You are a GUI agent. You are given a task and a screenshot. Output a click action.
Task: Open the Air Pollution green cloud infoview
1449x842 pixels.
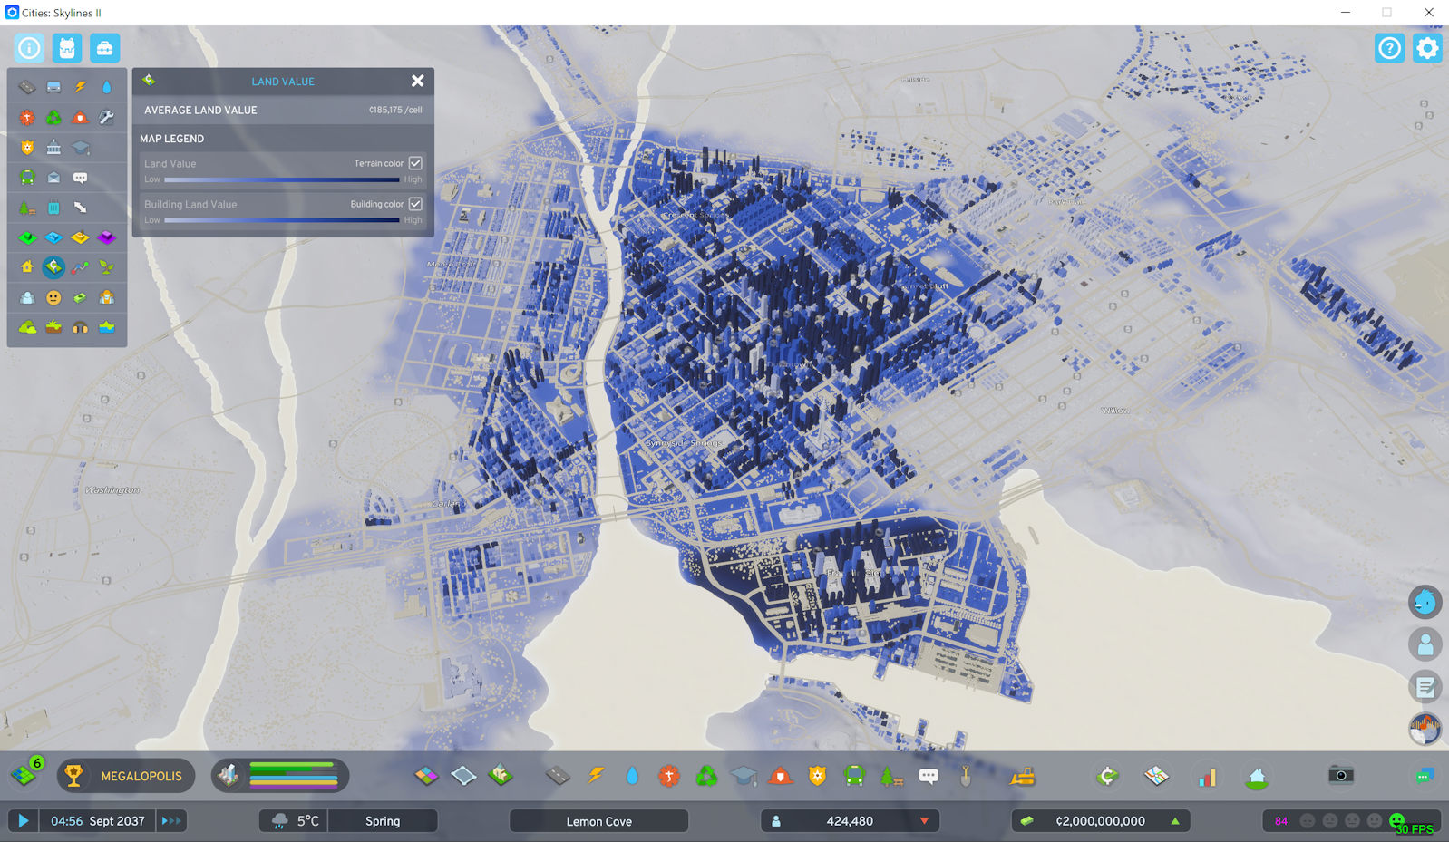point(27,327)
